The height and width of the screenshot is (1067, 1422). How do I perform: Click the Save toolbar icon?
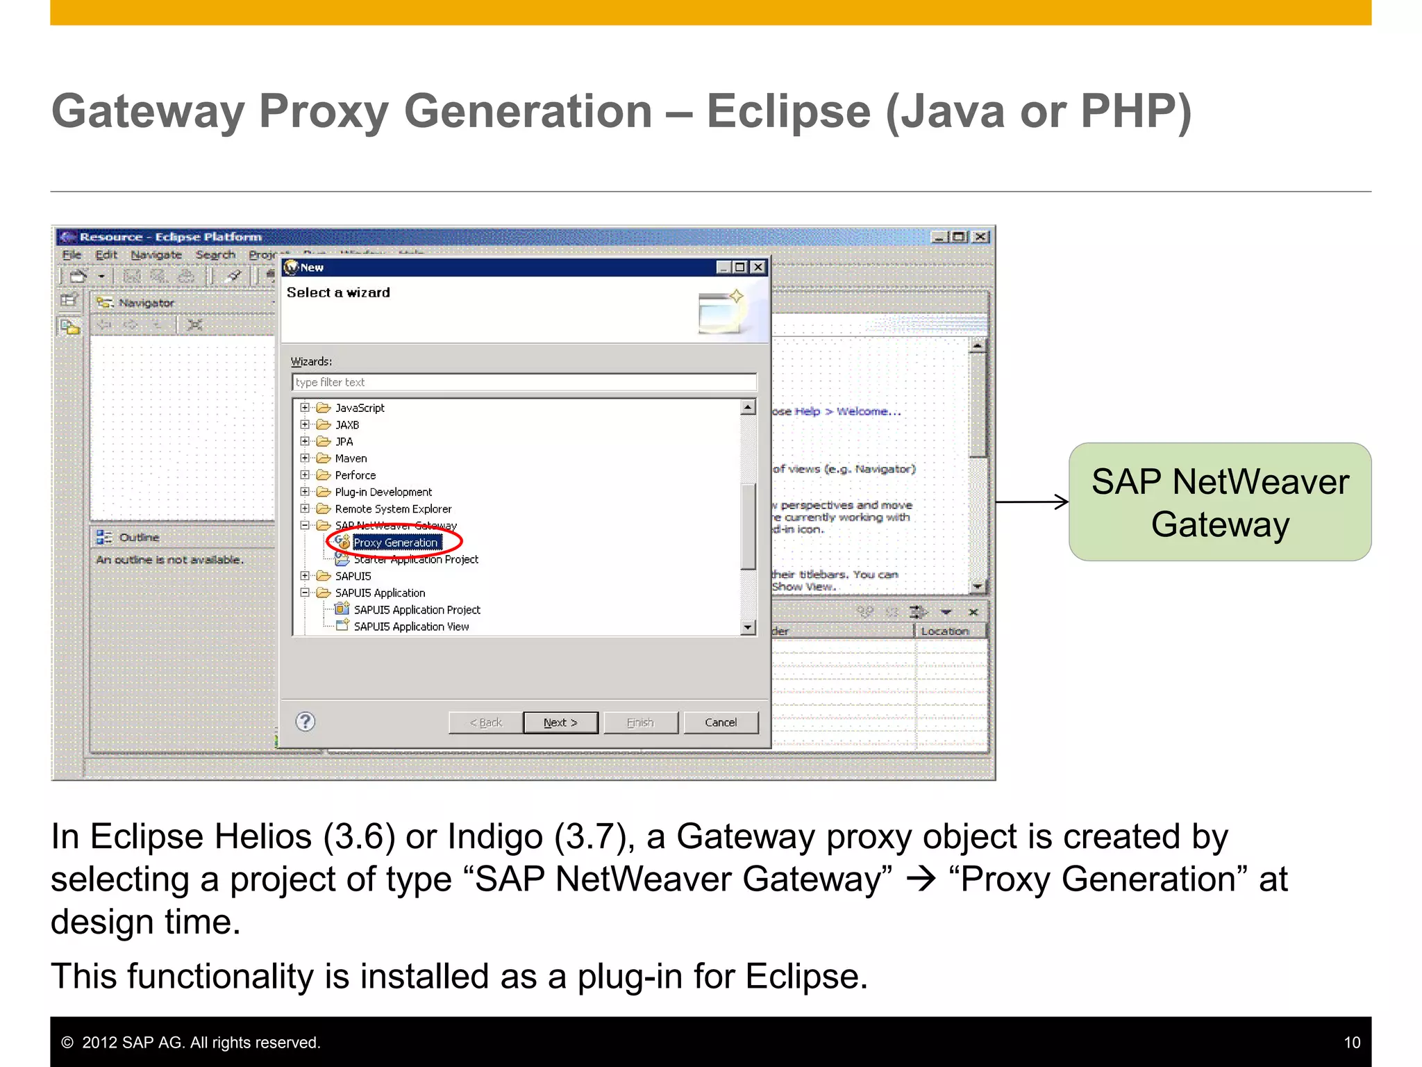click(131, 276)
